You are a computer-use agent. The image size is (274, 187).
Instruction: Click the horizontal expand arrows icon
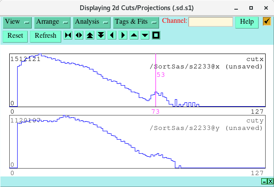pyautogui.click(x=79, y=36)
